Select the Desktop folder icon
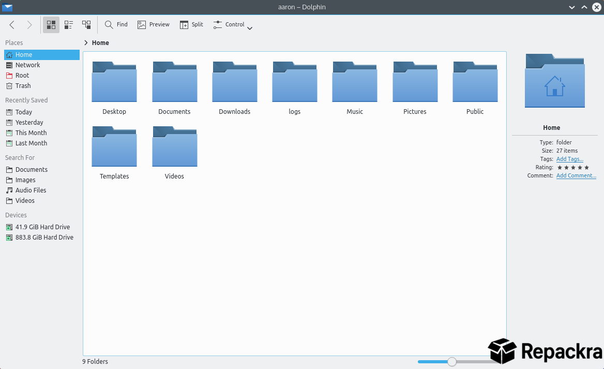The image size is (604, 369). click(114, 82)
